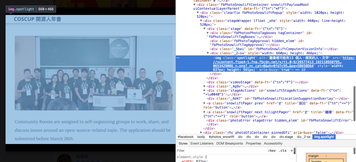Select the Properties tab
Image resolution: width=356 pixels, height=162 pixels.
coord(253,143)
